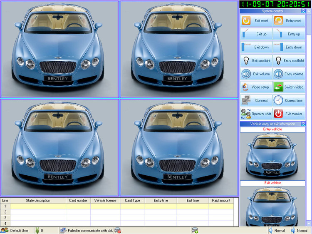Select row 1 in the table

click(117, 206)
